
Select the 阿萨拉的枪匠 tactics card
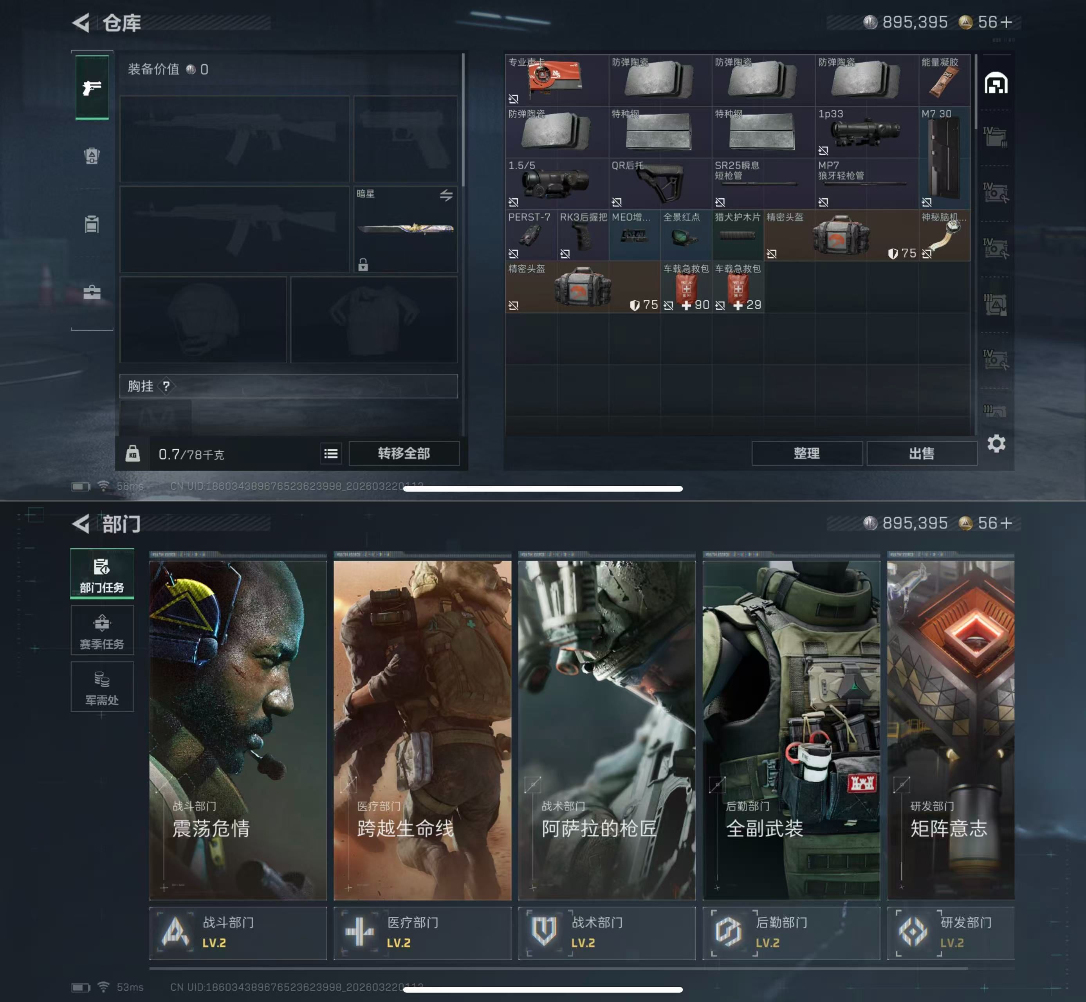(606, 729)
